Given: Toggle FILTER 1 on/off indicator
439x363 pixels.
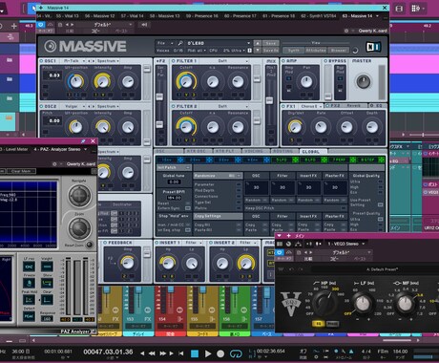Looking at the screenshot, I should click(x=174, y=61).
